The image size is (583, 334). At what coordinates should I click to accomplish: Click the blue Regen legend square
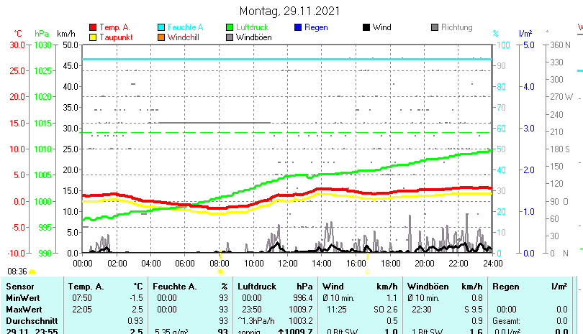coord(298,27)
